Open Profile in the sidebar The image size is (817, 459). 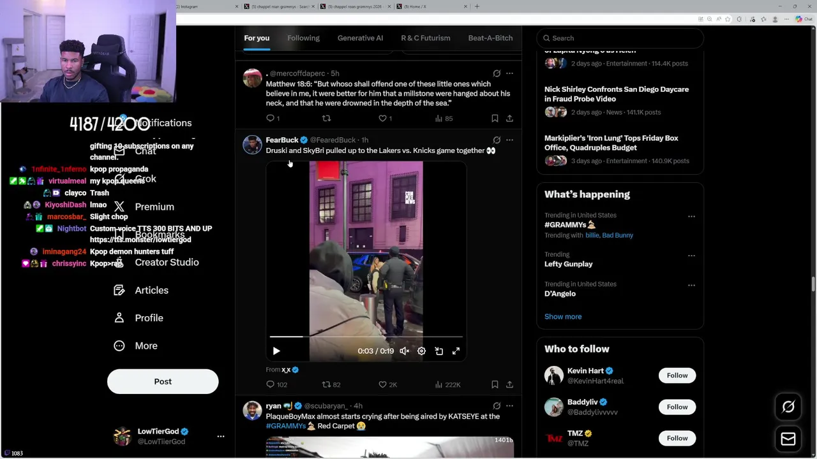[x=139, y=317]
